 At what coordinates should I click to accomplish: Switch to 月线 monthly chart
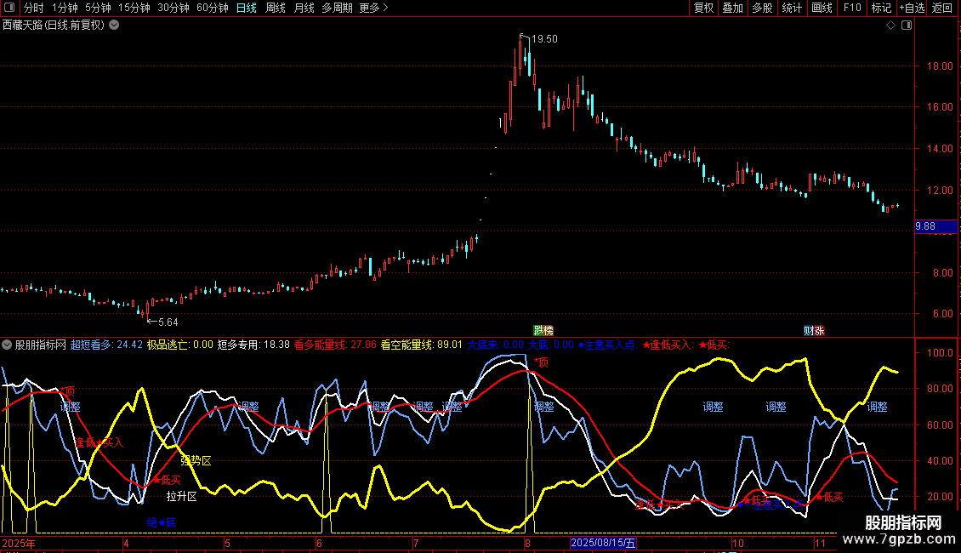[x=304, y=8]
